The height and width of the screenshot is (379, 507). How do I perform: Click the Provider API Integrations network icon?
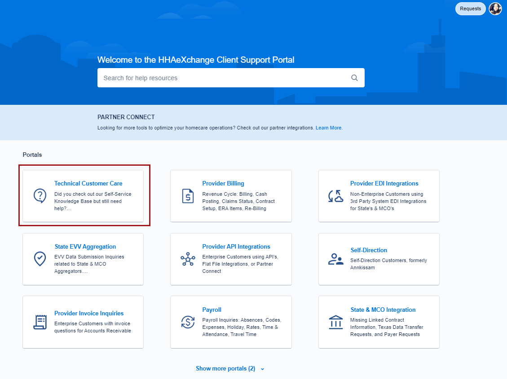pos(188,259)
